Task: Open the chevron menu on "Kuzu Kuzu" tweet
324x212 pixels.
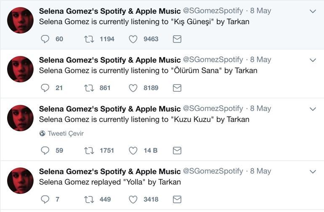Action: click(x=313, y=109)
